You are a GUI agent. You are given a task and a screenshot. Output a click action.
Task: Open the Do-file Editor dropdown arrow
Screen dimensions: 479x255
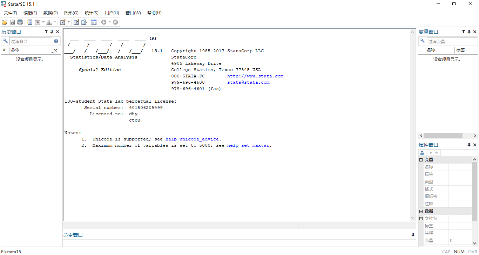pos(69,22)
